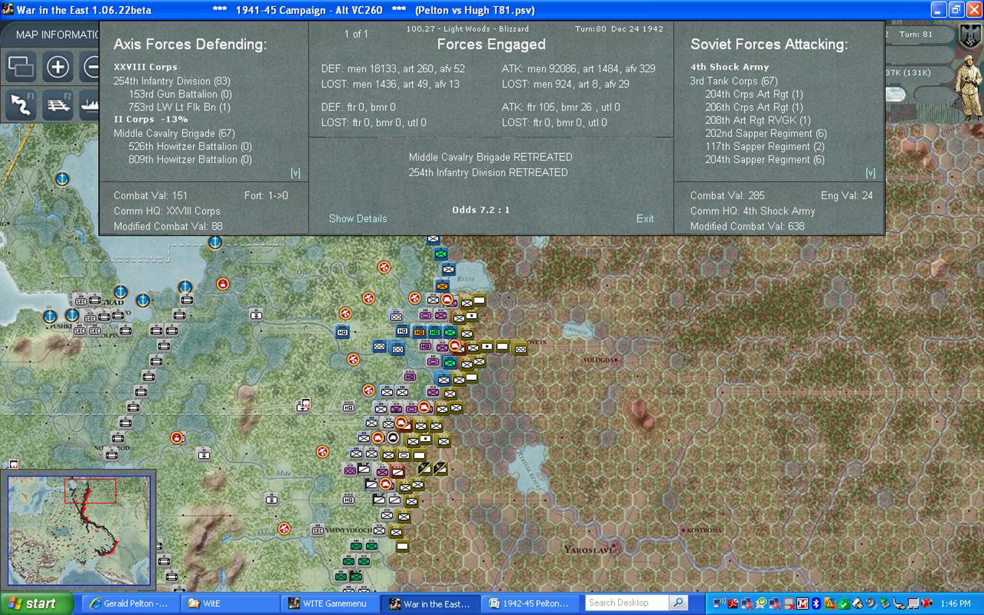
Task: Zoom in the map with plus icon
Action: pos(58,67)
